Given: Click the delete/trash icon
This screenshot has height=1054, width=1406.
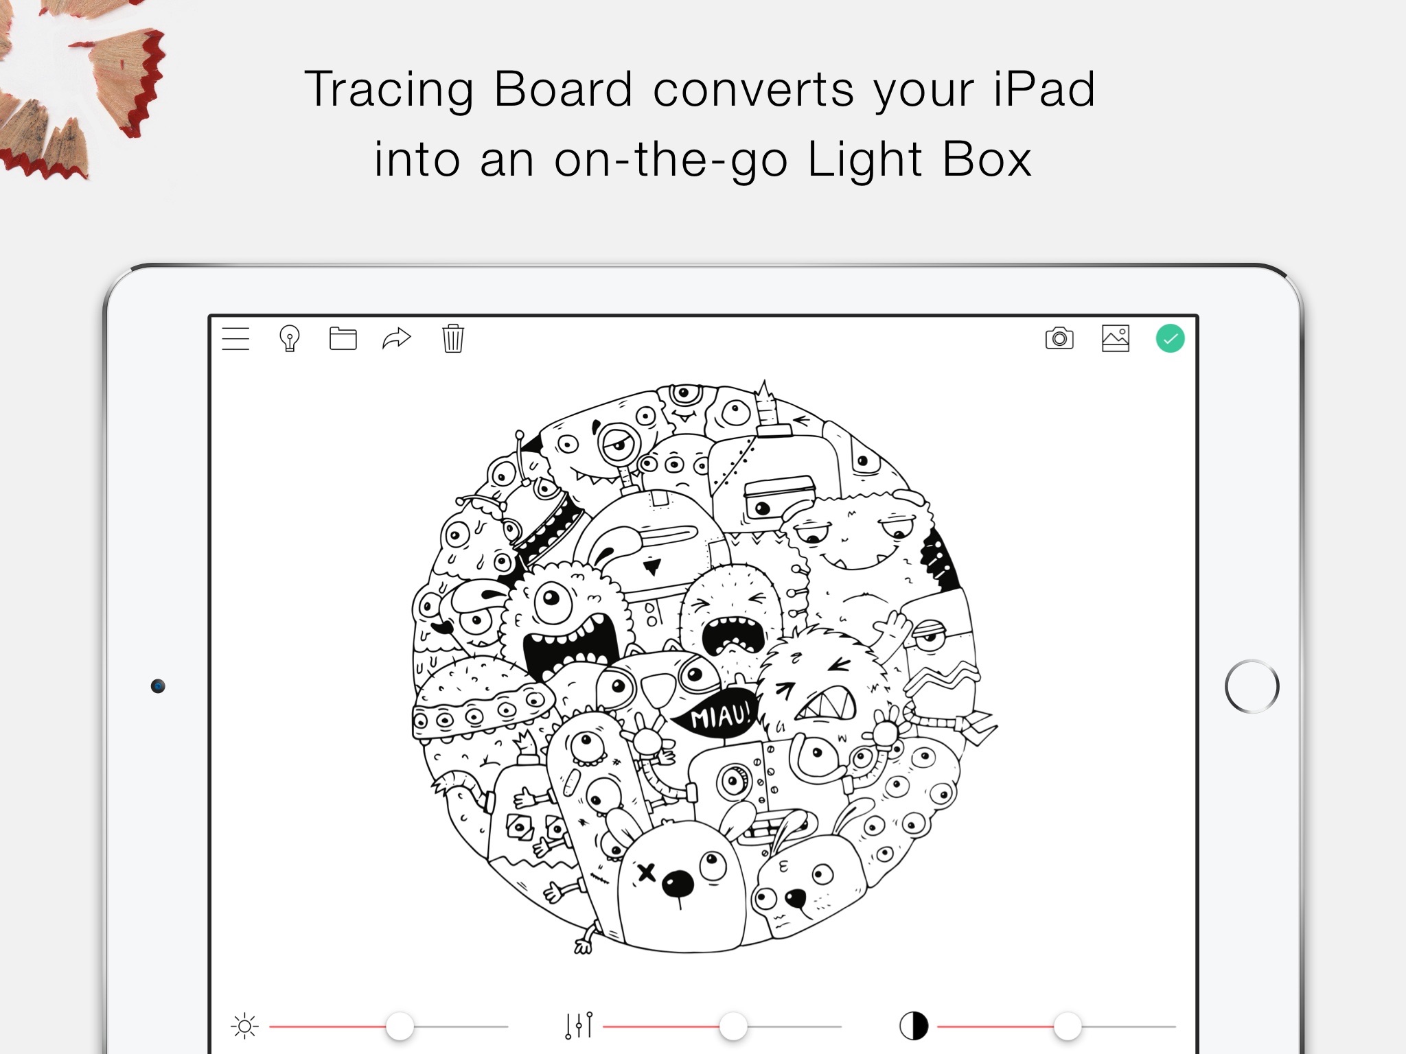Looking at the screenshot, I should [x=453, y=340].
